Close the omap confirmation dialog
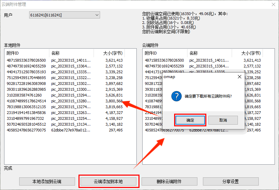Image resolution: width=279 pixels, height=190 pixels. (240, 77)
